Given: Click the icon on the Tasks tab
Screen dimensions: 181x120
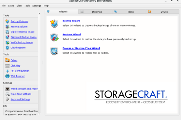Looking at the screenshot, I should pos(115,12).
